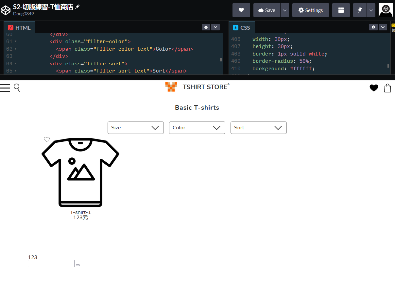This screenshot has height=292, width=395.
Task: Click the CodePen logo icon
Action: tap(6, 10)
